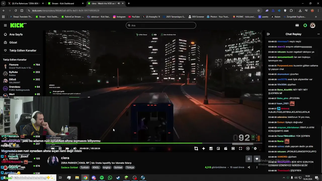Open the EliEsS VALORANT channel

(x=21, y=81)
